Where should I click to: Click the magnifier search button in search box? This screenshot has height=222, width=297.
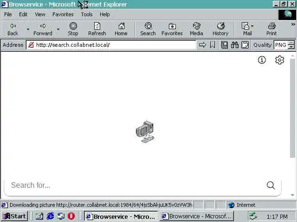[271, 185]
